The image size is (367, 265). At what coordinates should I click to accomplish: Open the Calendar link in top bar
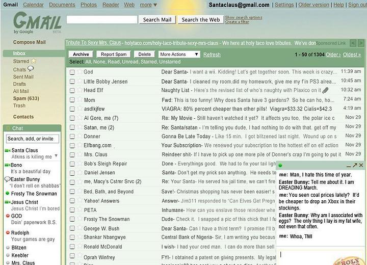(33, 5)
